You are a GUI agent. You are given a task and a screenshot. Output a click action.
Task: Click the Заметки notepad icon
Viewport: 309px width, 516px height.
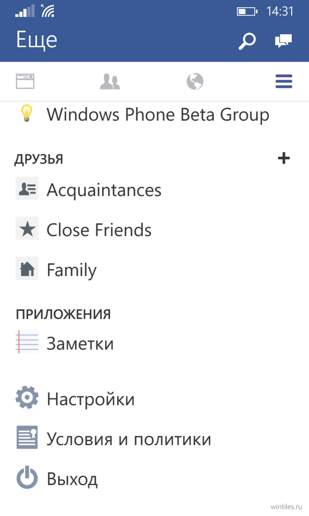click(27, 342)
